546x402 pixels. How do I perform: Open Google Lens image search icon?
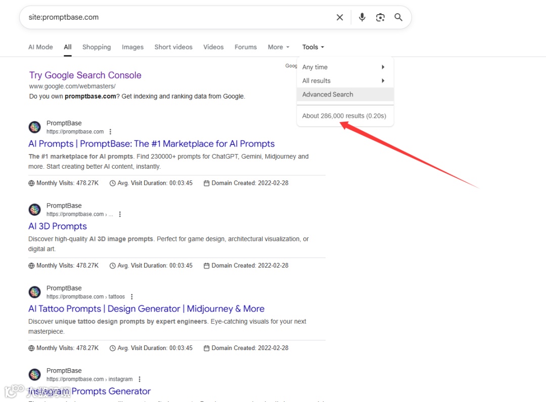point(380,17)
